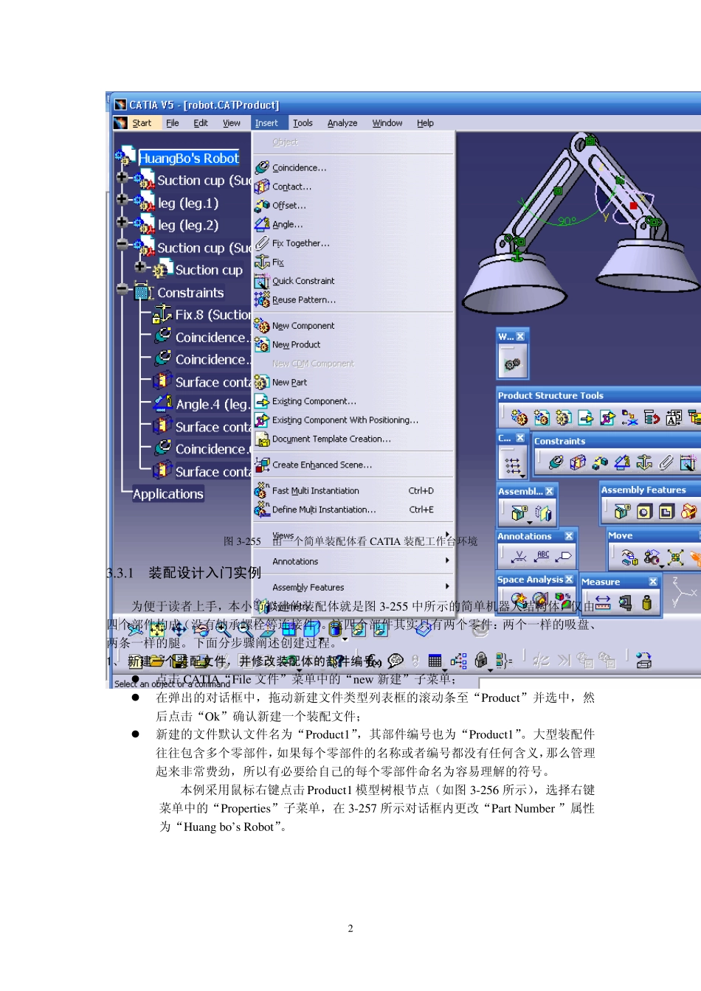Click Measure Between icon in Measure toolbar

pos(603,603)
